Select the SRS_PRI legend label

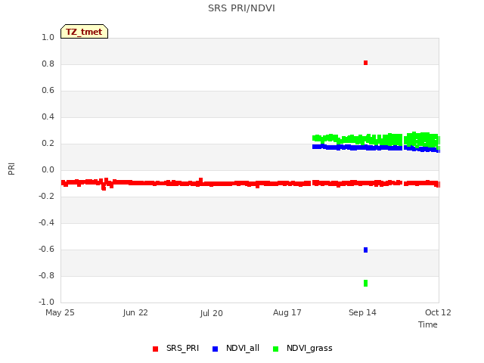pos(182,348)
